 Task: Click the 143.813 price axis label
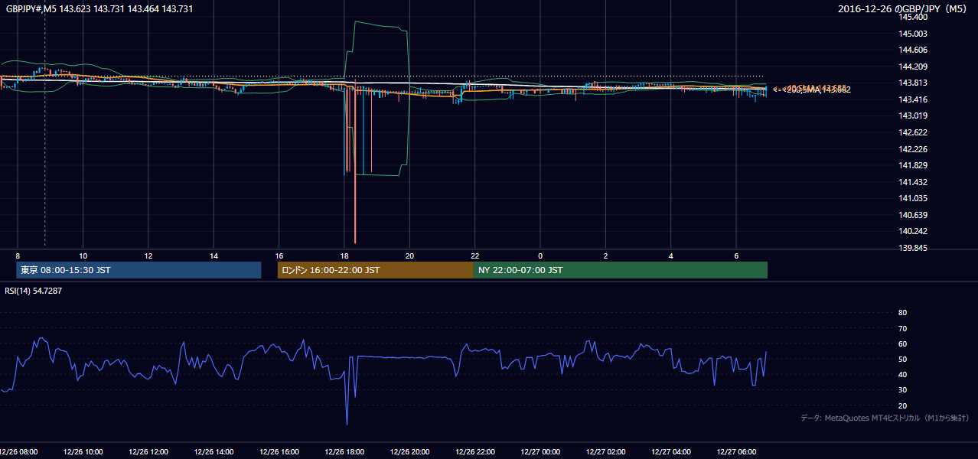pyautogui.click(x=913, y=83)
